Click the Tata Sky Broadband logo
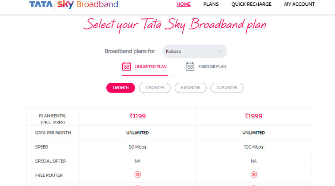 click(74, 4)
